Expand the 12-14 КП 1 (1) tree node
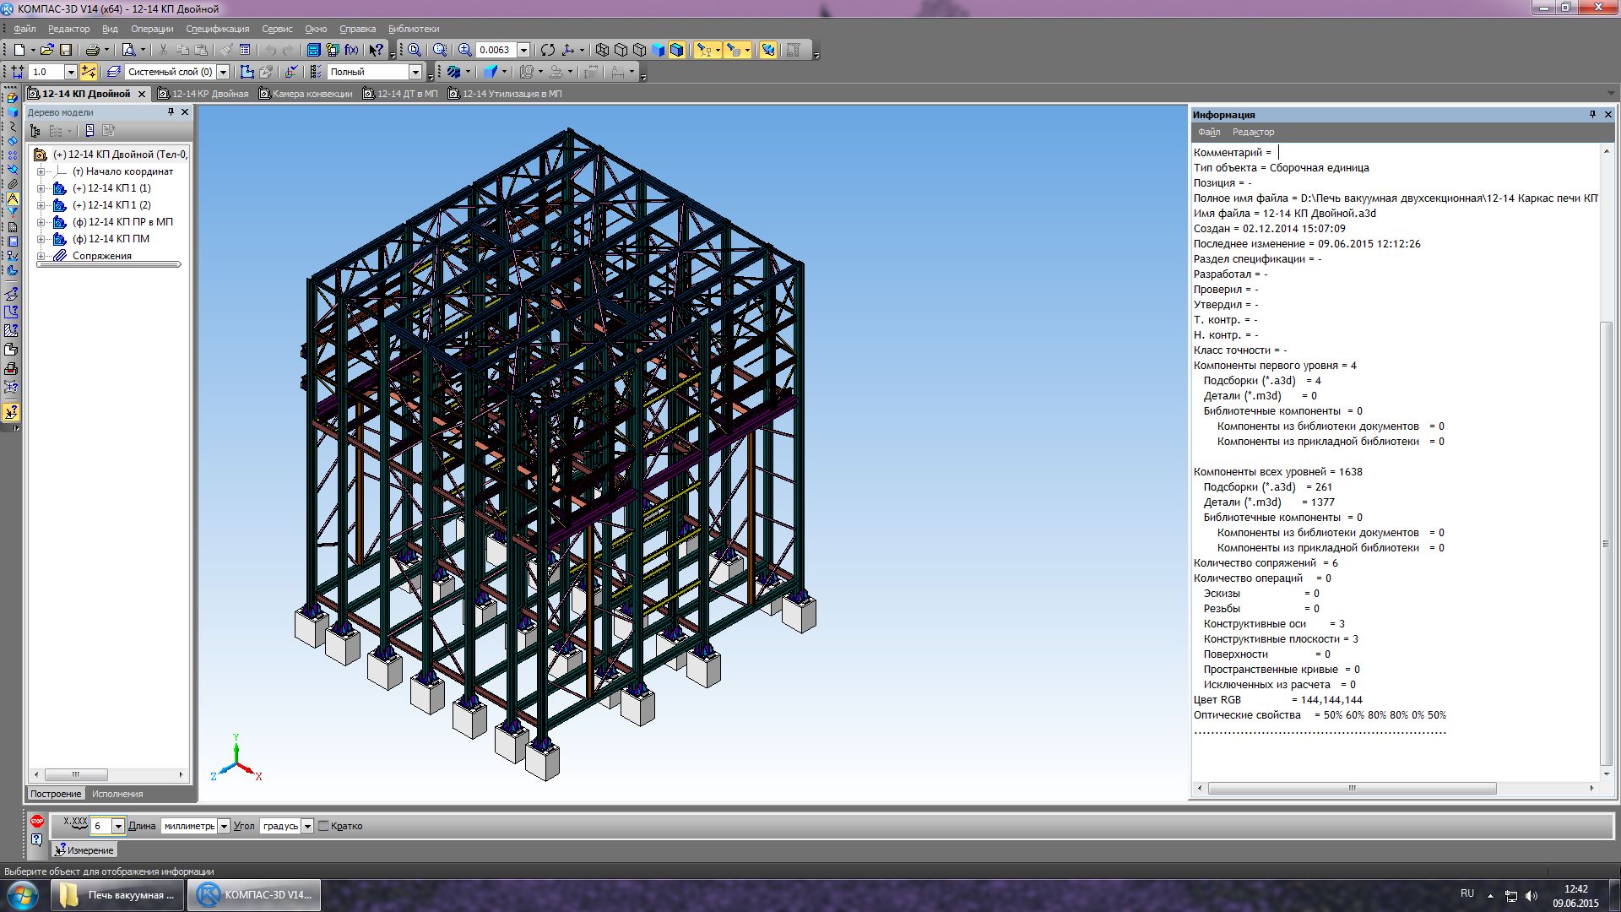 pos(41,188)
